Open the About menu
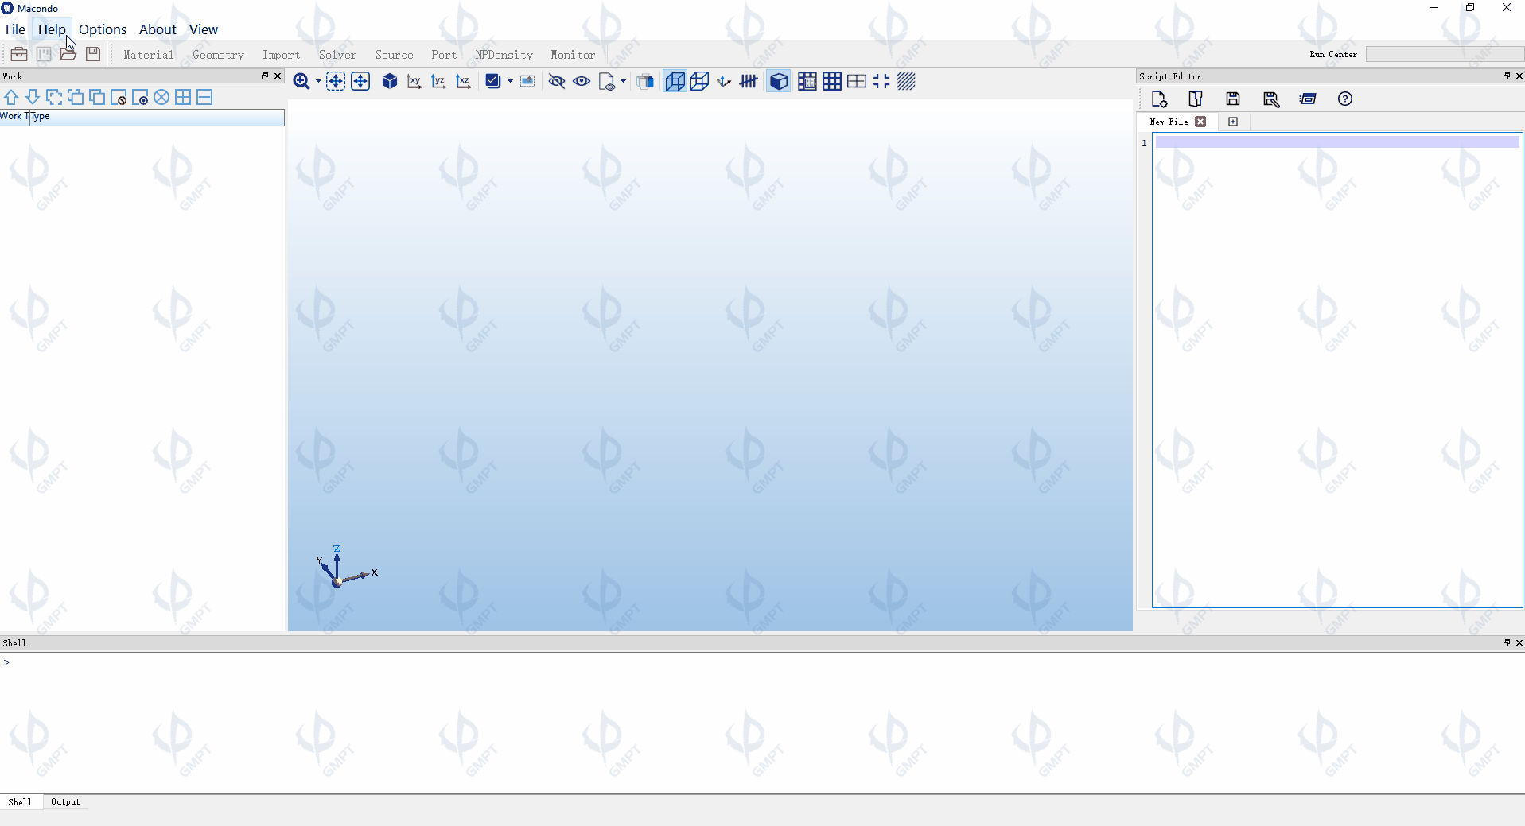 [158, 29]
